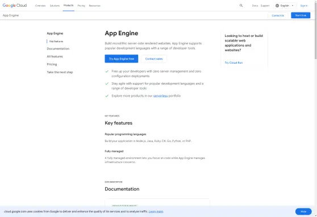Jump to Key features sidebar item

(56, 41)
